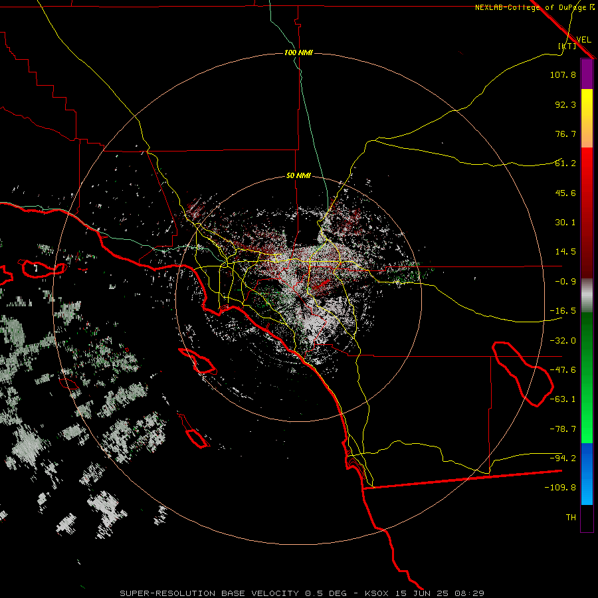Click the 61.2 legend value
The image size is (598, 598).
tap(565, 163)
